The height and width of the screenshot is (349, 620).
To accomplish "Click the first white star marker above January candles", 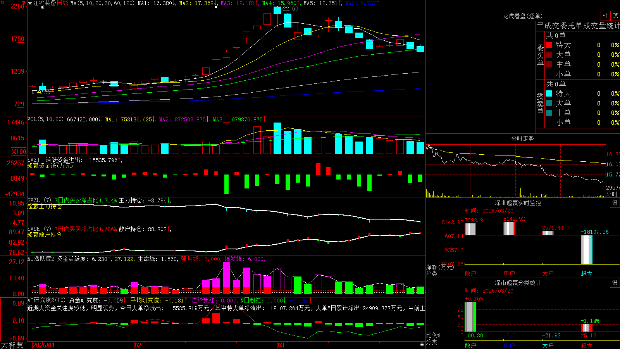I will [x=42, y=7].
